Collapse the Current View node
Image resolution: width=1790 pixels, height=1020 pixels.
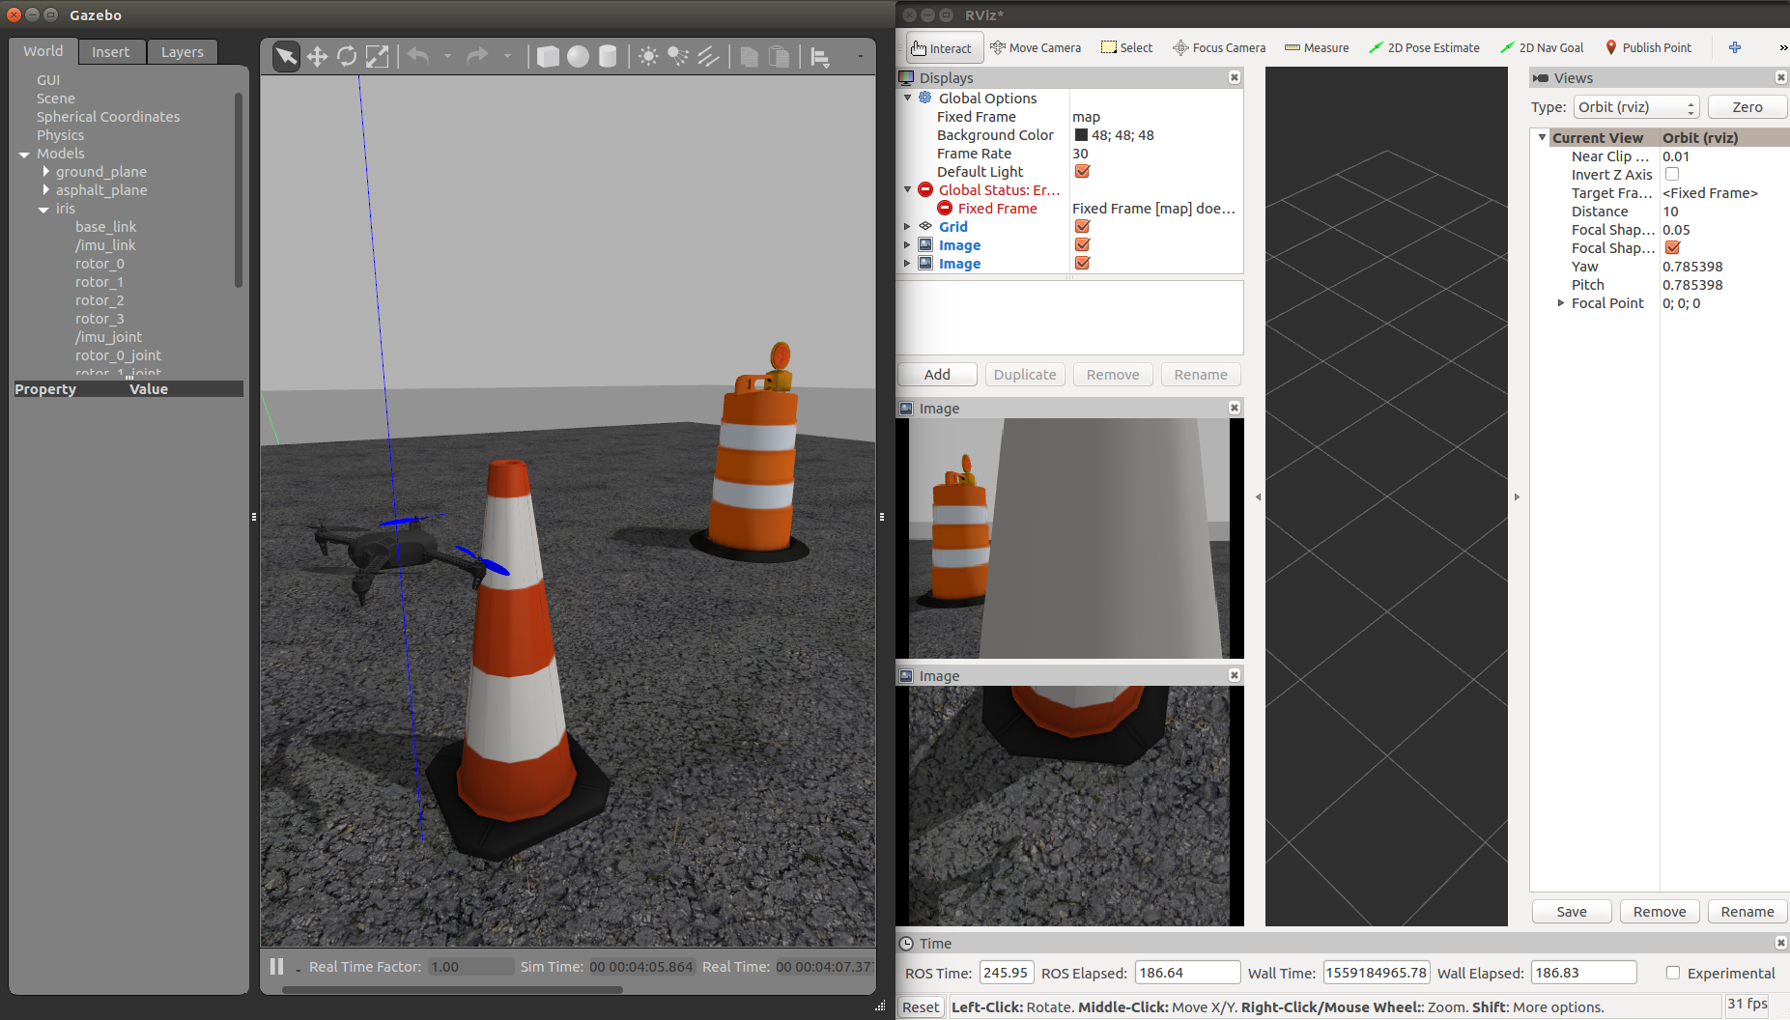point(1542,138)
